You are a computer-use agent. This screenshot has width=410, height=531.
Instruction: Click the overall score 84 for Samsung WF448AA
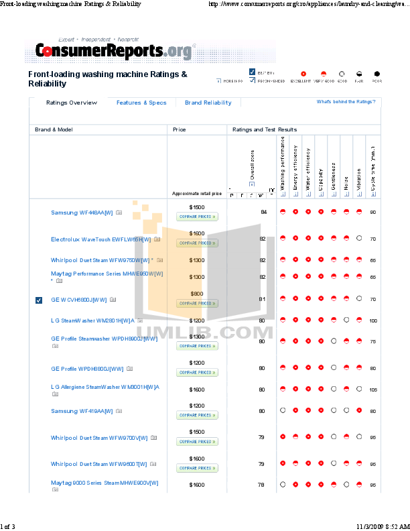pyautogui.click(x=264, y=212)
